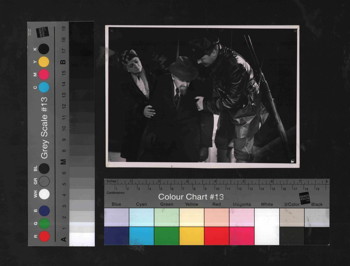Pick the dark blue patch under Blue

tap(116, 236)
